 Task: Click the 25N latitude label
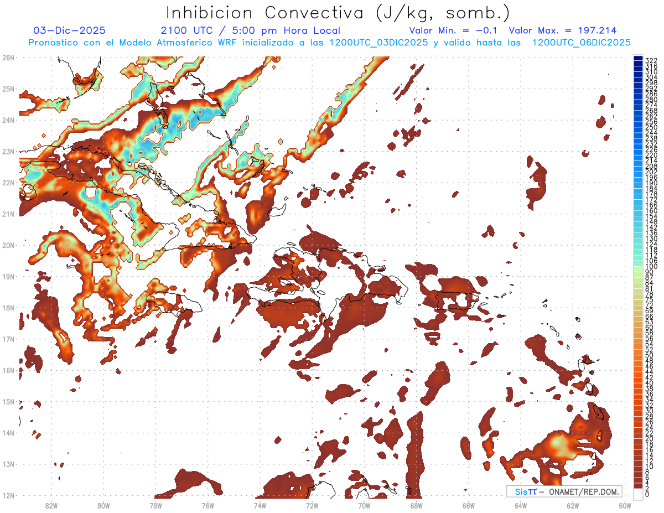point(8,89)
